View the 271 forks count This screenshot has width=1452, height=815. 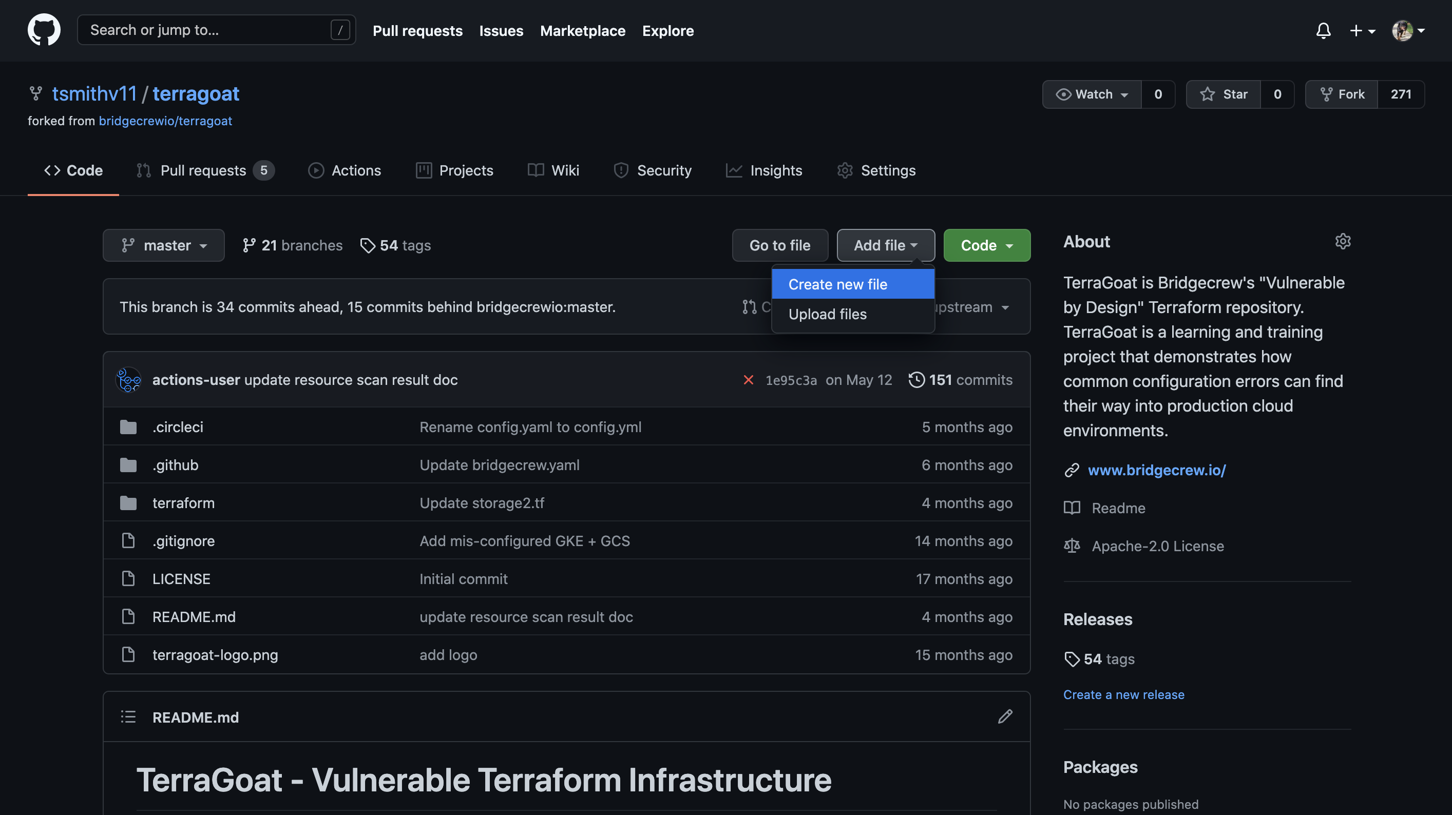(x=1401, y=94)
